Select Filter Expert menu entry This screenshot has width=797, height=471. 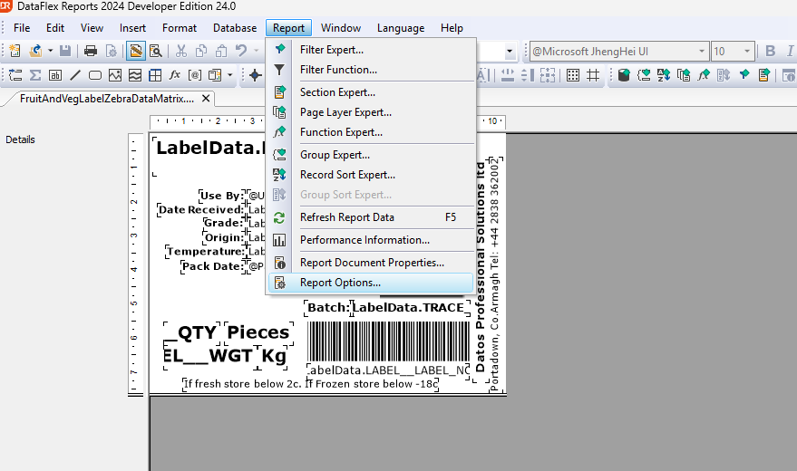(331, 50)
